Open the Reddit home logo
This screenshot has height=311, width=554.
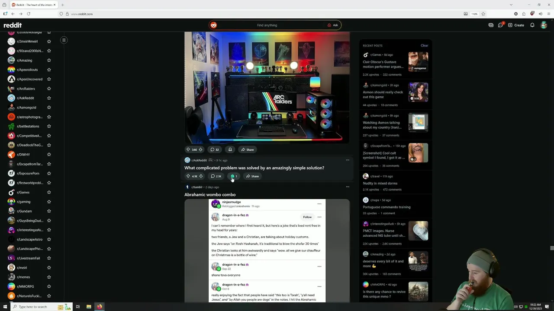[13, 25]
